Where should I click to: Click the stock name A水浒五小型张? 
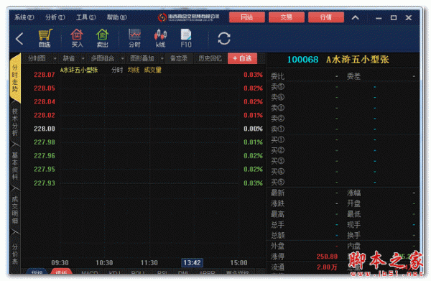357,60
